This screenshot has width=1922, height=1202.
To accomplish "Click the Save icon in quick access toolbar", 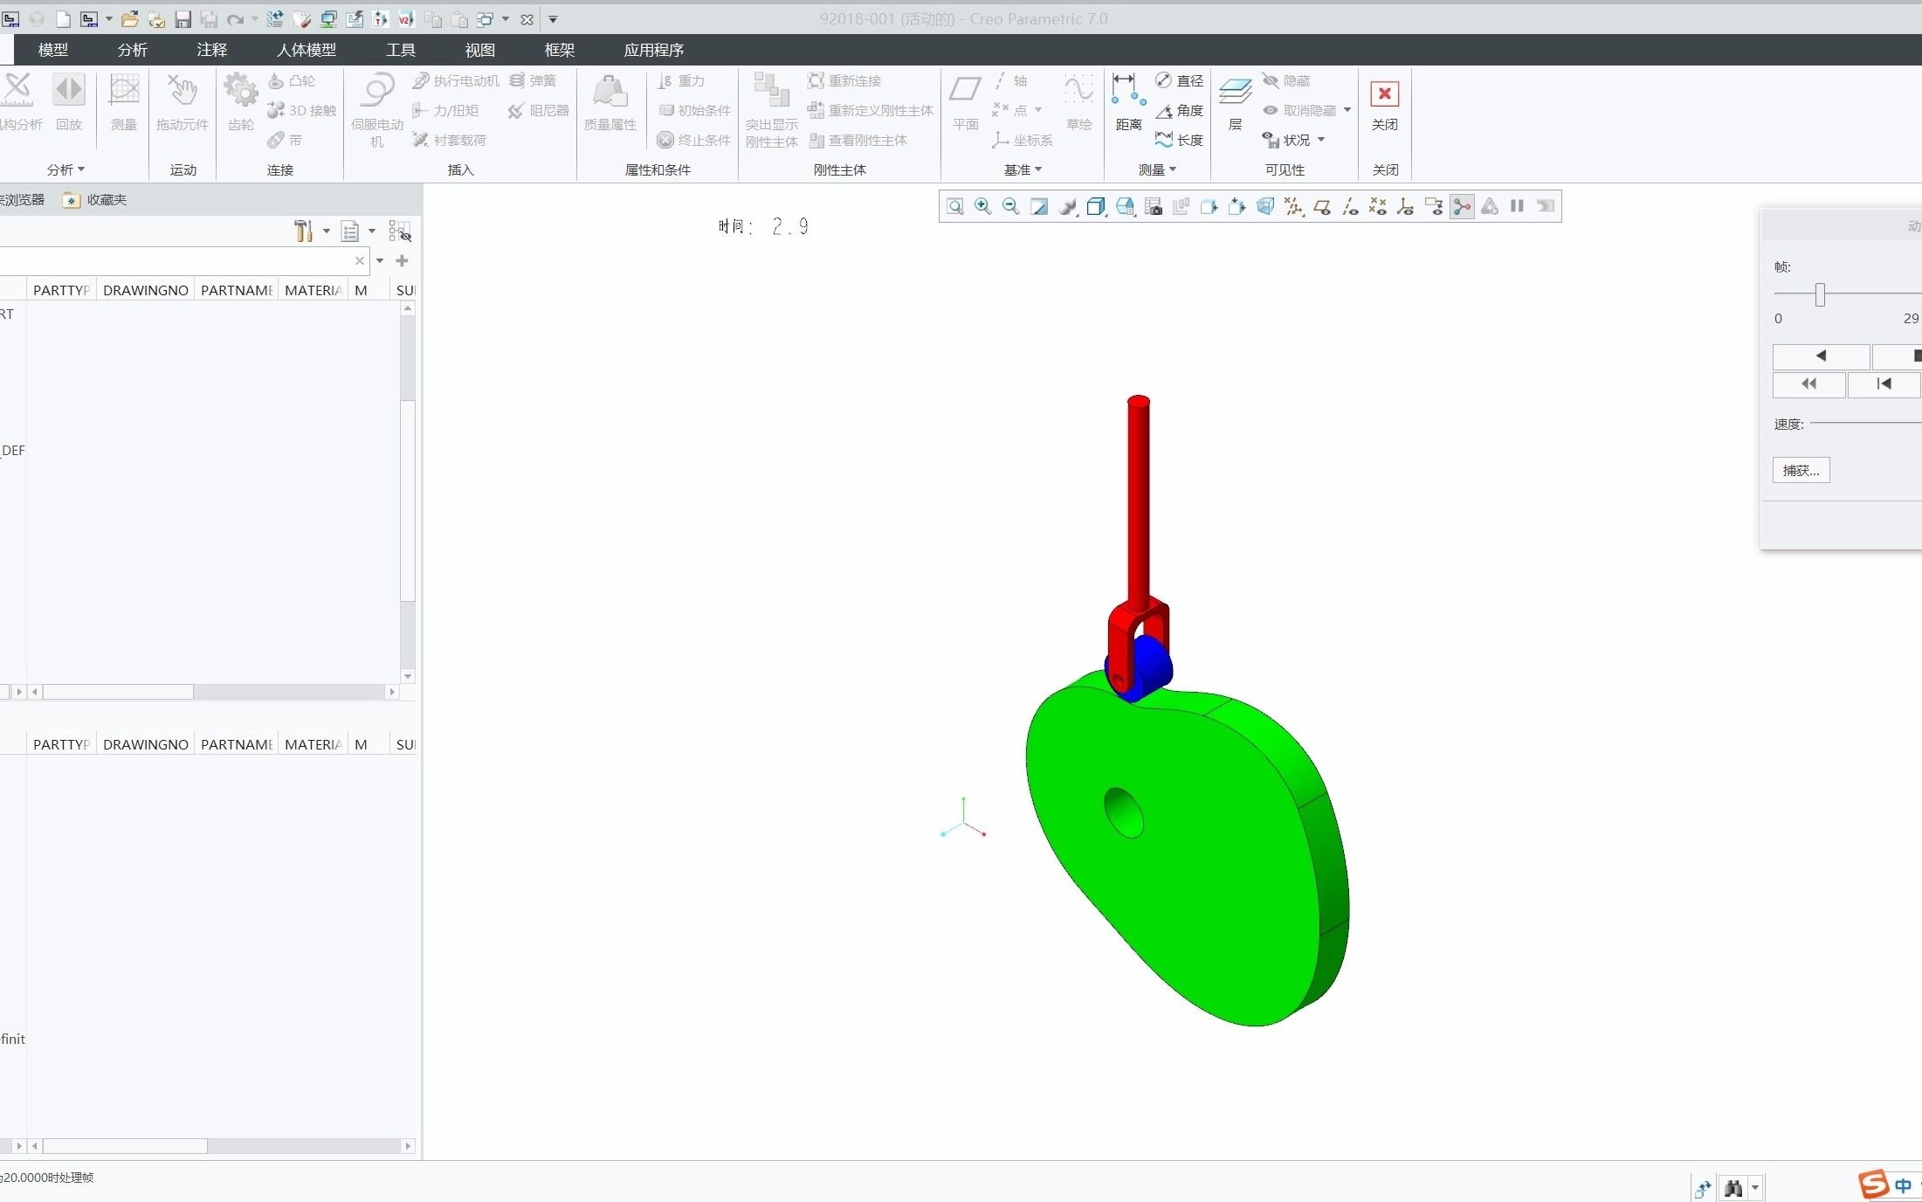I will (x=183, y=19).
